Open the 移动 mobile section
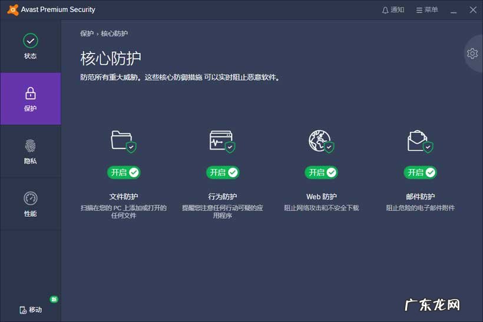Screen dimensions: 483x322 click(x=31, y=310)
